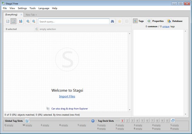Open the New Tab + tab
Viewport: 192px width, 134px height.
[31, 15]
